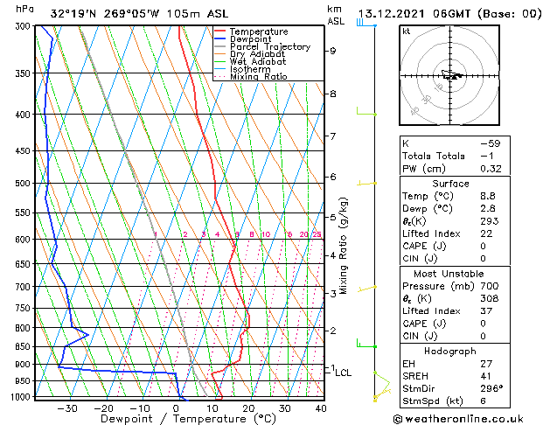Viewport: 550px width, 425px height.
Task: Click the 40 temperature axis label
Action: click(321, 408)
